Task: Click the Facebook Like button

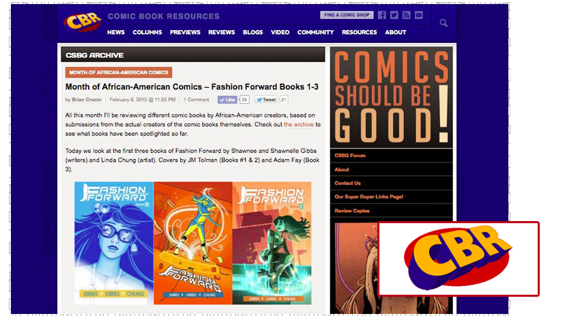Action: point(227,100)
